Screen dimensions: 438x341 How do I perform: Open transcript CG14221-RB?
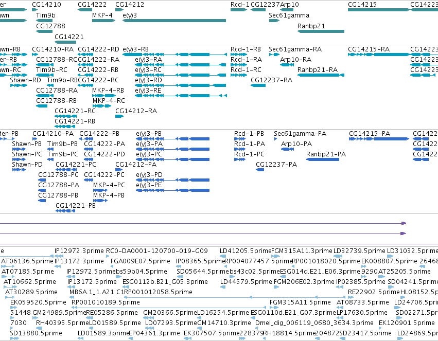point(75,122)
